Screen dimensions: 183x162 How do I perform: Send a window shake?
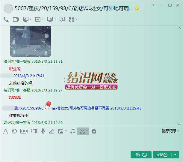34,131
